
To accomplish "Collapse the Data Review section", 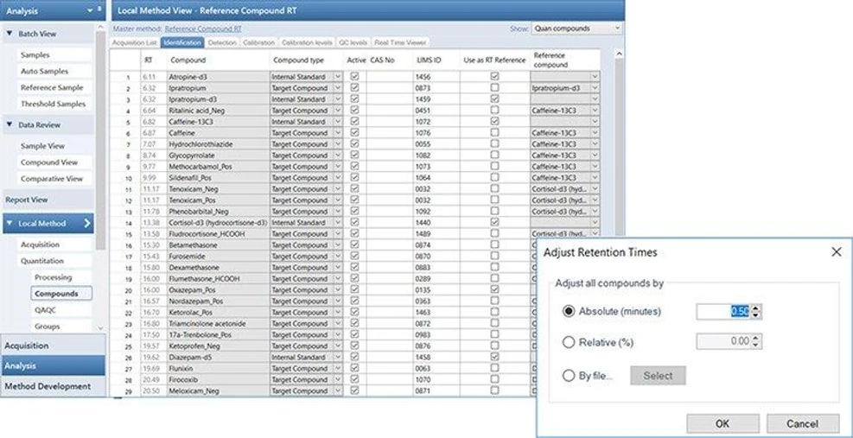I will tap(10, 124).
